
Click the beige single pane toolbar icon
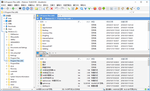coord(119,8)
